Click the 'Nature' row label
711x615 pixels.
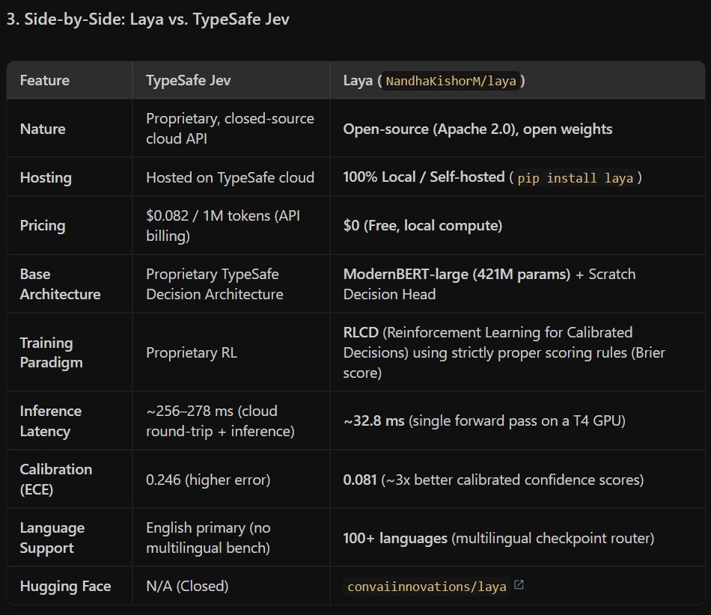coord(43,129)
